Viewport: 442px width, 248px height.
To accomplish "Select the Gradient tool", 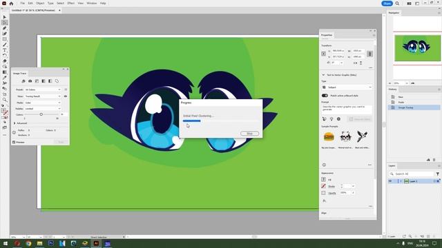I will [x=5, y=72].
